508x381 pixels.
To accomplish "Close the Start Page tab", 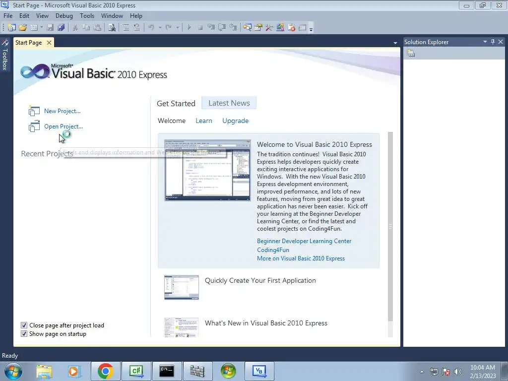I will 49,43.
